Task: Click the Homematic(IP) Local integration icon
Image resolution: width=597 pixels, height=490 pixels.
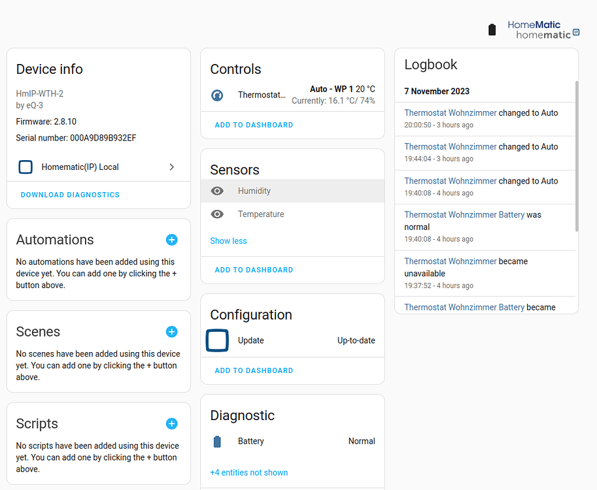Action: tap(26, 167)
